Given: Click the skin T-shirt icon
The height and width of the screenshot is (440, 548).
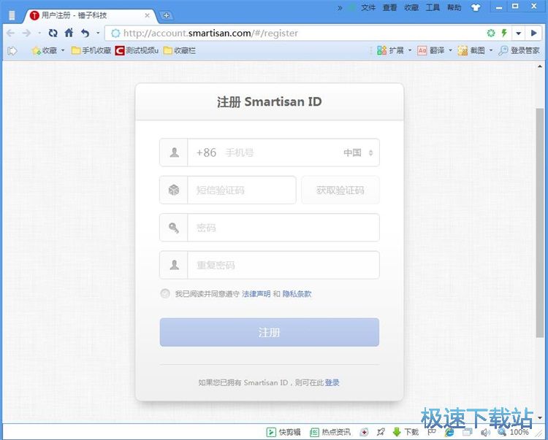Looking at the screenshot, I should tap(476, 8).
